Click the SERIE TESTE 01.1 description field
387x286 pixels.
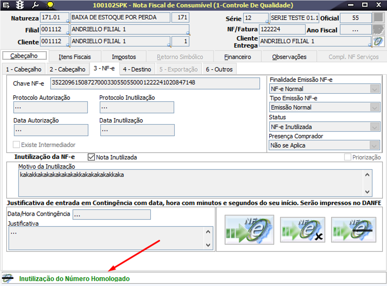click(x=294, y=18)
